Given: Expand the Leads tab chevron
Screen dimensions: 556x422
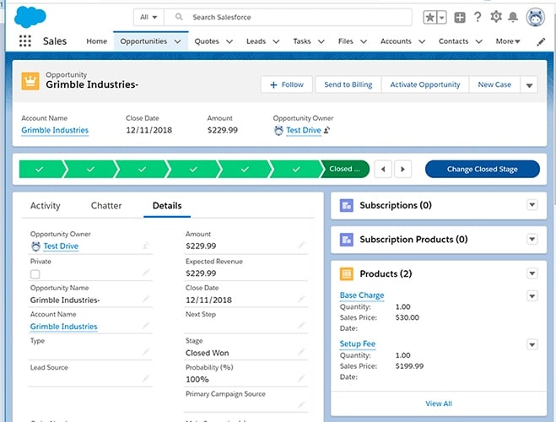Looking at the screenshot, I should [x=276, y=41].
